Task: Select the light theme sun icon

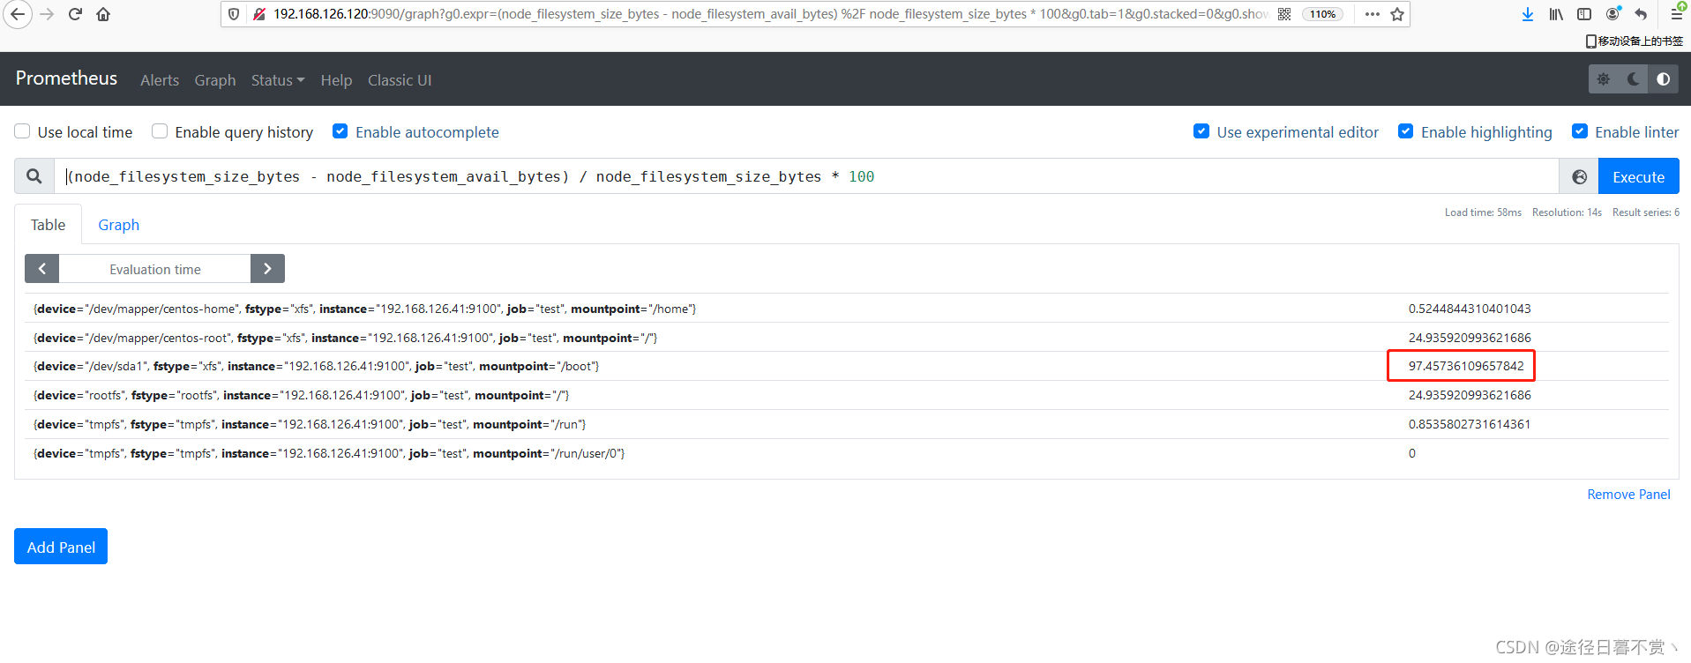Action: pyautogui.click(x=1604, y=79)
